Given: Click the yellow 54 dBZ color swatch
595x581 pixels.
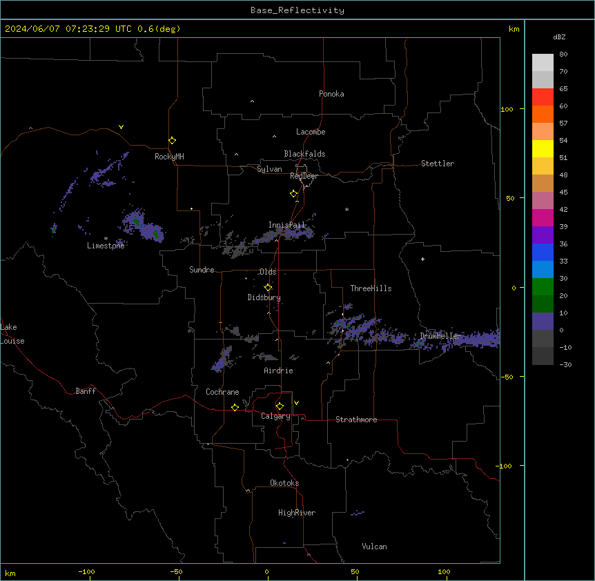Looking at the screenshot, I should pos(543,148).
